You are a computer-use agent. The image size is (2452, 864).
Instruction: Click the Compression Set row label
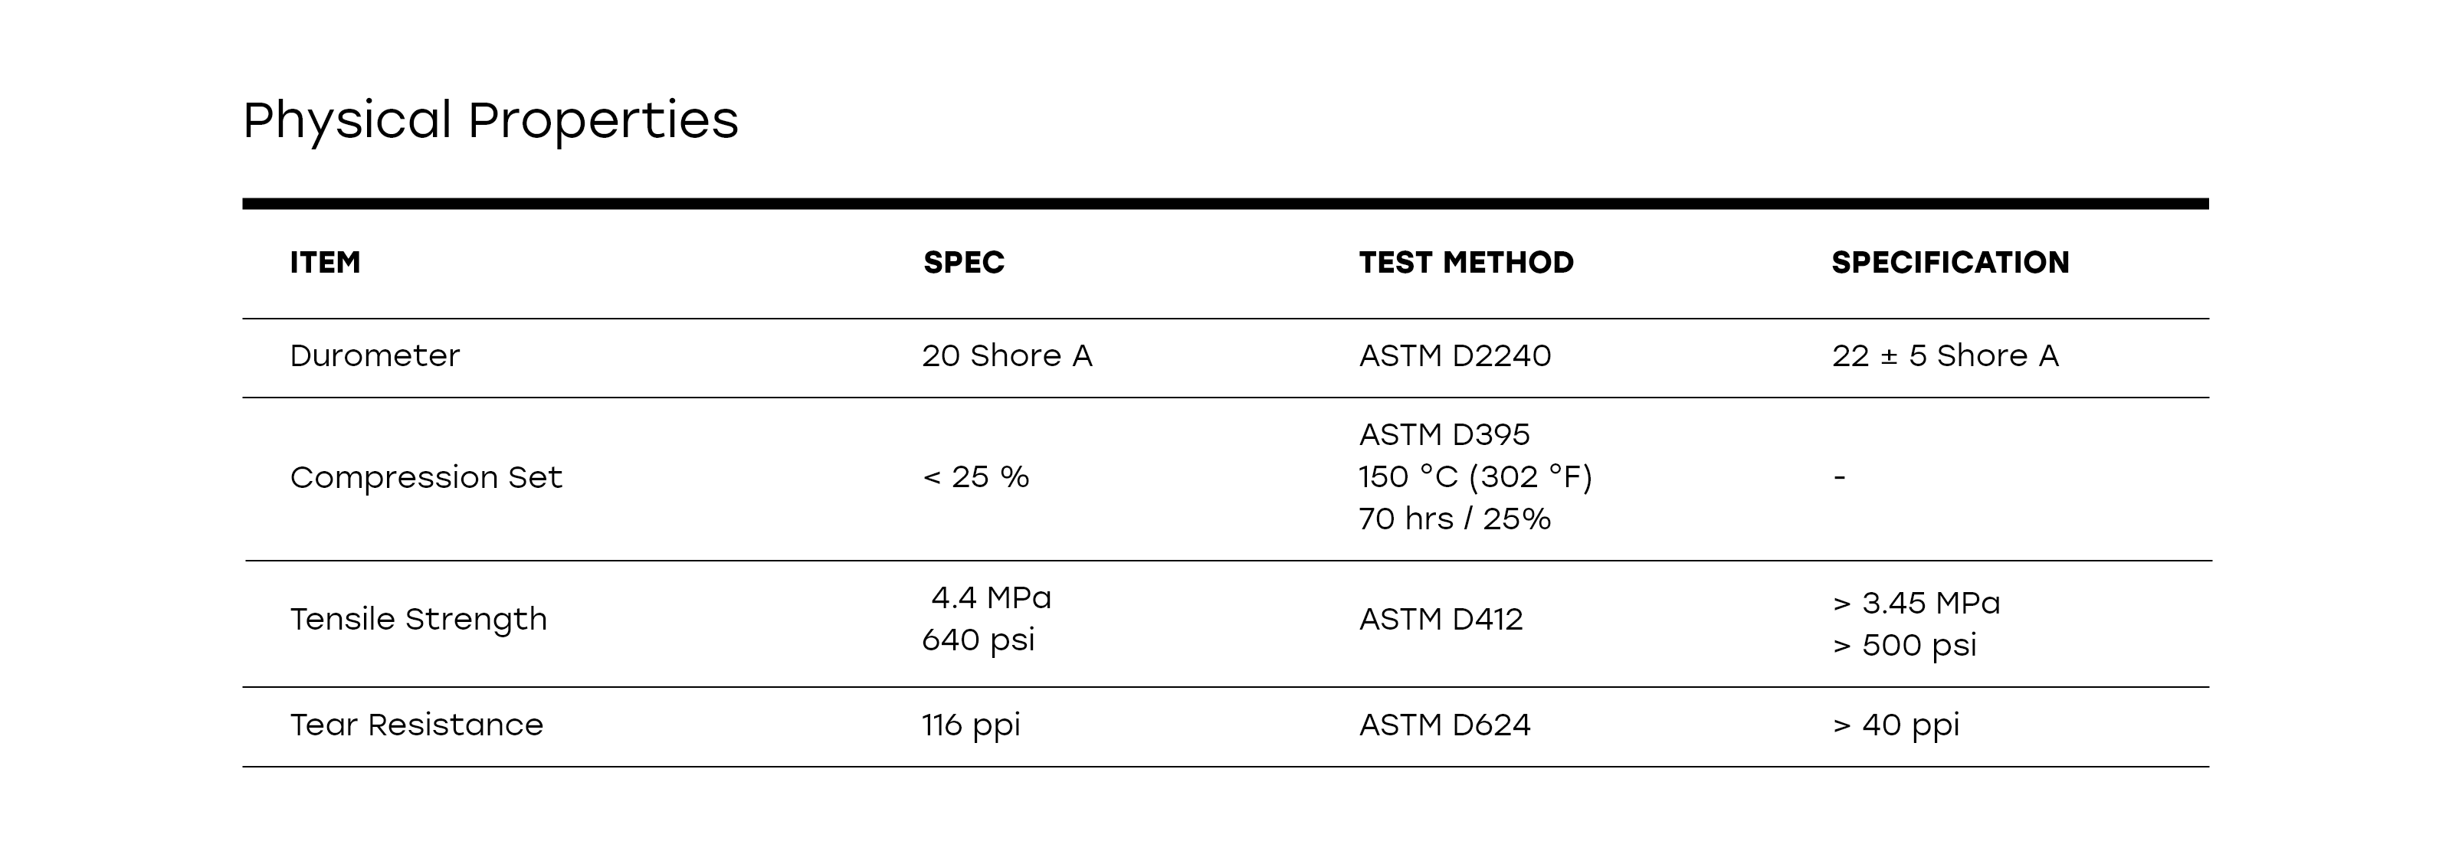pos(427,476)
